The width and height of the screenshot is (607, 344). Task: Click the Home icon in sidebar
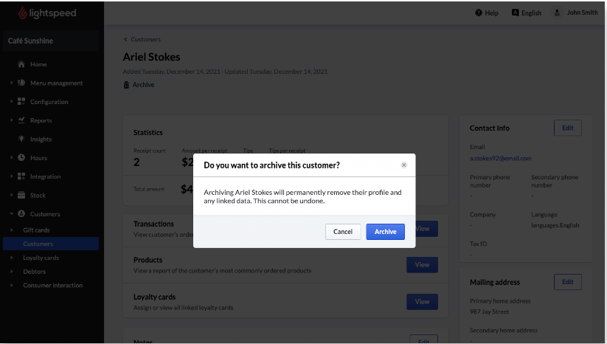coord(21,64)
